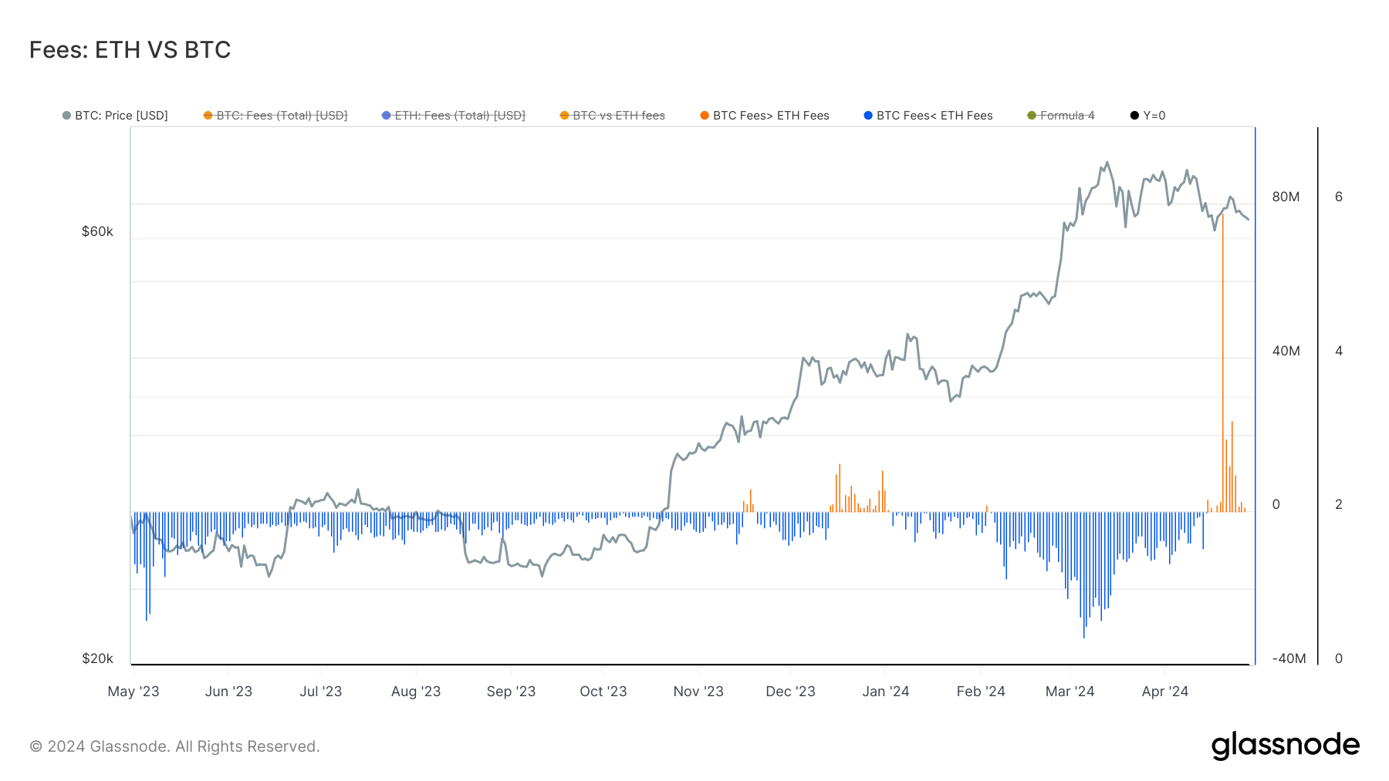
Task: Click the blue 'BTC Fees< ETH Fees' dot
Action: pos(870,115)
